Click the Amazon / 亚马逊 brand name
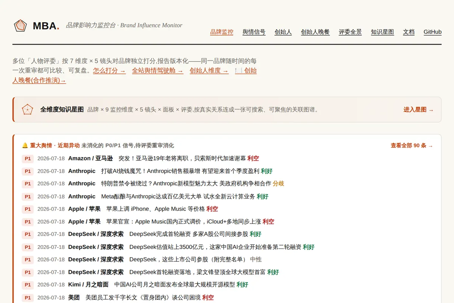The height and width of the screenshot is (303, 454). 90,158
